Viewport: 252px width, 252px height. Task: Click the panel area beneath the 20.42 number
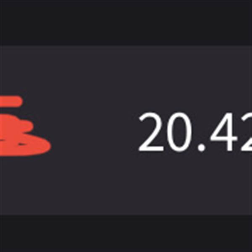tap(195, 183)
